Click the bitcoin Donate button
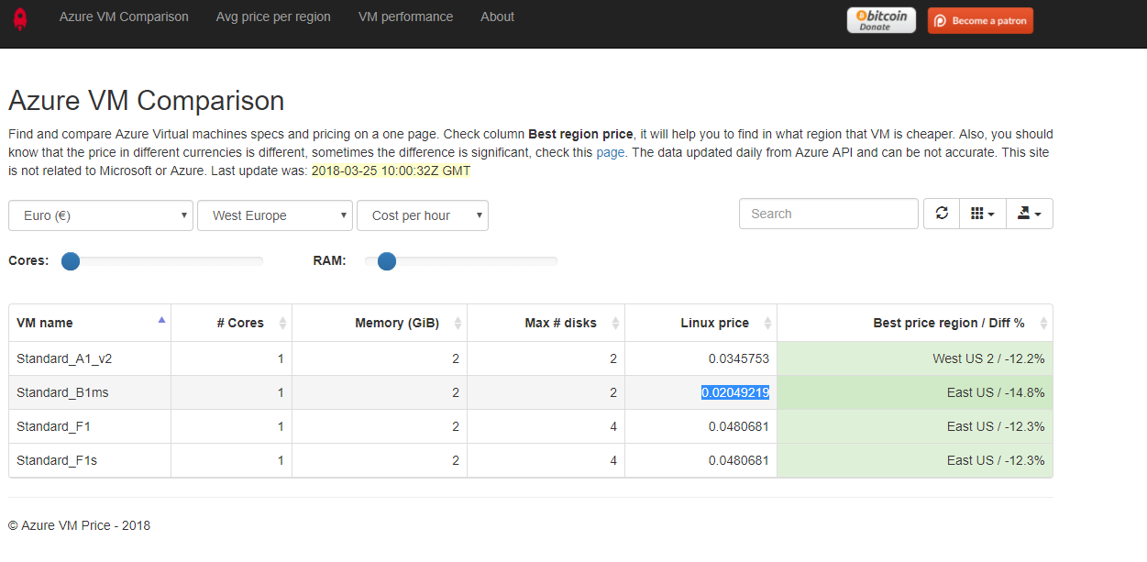Viewport: 1147px width, 562px height. pyautogui.click(x=881, y=20)
